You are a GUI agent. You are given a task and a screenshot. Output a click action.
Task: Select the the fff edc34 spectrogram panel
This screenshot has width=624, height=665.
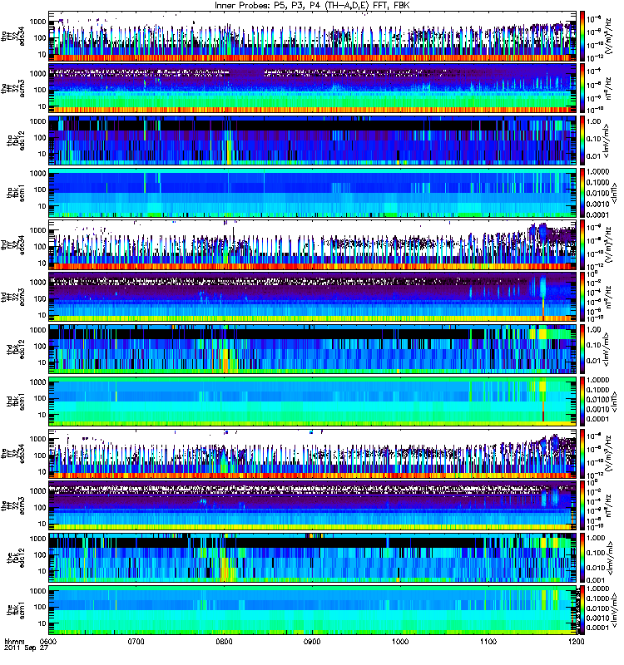[313, 453]
